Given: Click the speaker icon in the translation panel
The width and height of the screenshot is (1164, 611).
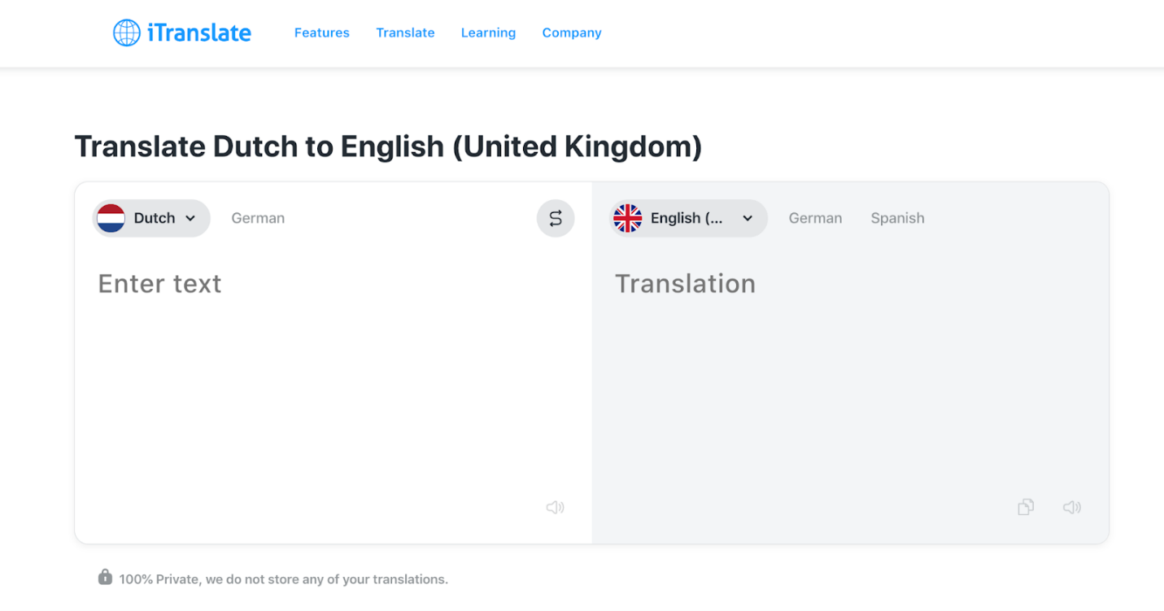Looking at the screenshot, I should pos(1072,507).
